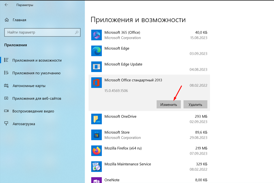Image resolution: width=274 pixels, height=183 pixels.
Task: Open Автономные карты section
Action: (x=29, y=86)
